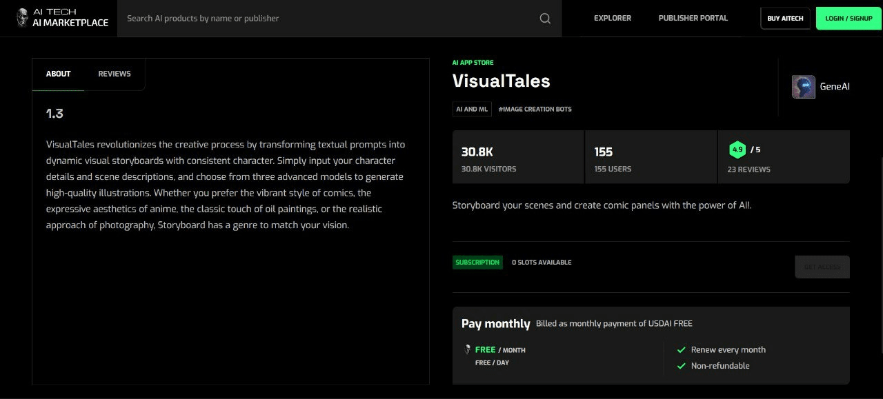Click the green Login / Signup button
Image resolution: width=883 pixels, height=399 pixels.
click(849, 18)
